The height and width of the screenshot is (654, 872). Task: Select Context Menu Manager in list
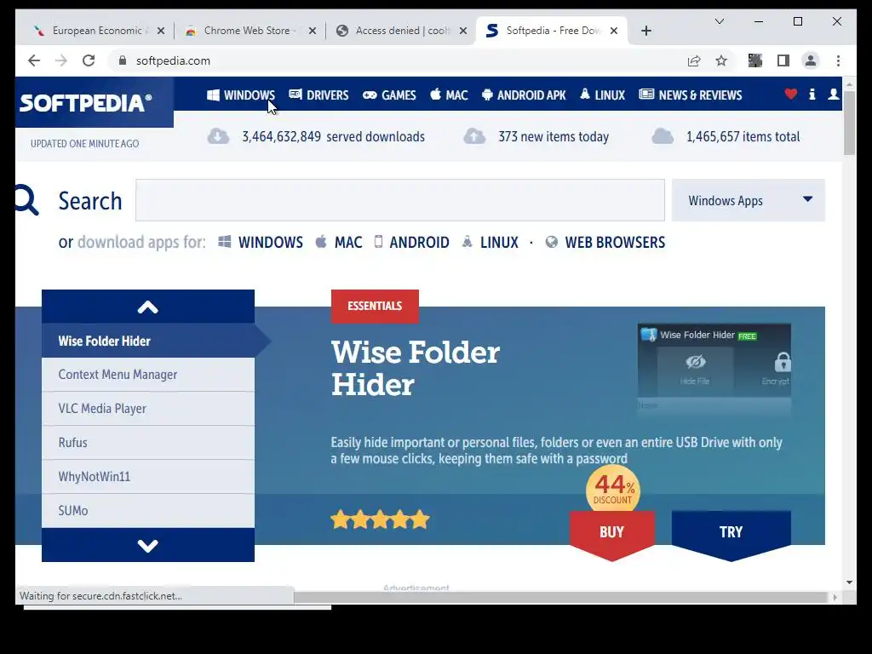148,375
